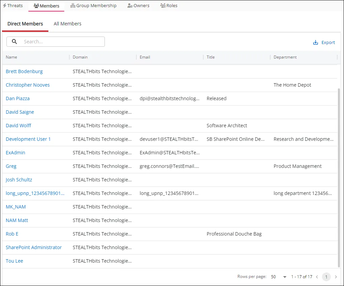
Task: Open Brett Bodenburg's profile link
Action: tap(24, 71)
